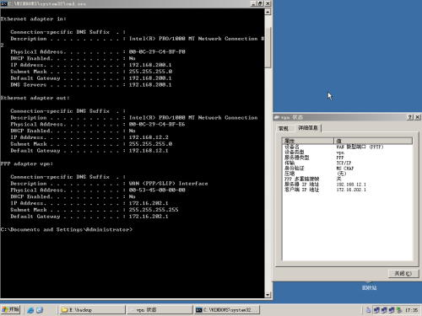This screenshot has width=422, height=316.
Task: Select the 压缩 row
Action: [x=348, y=174]
